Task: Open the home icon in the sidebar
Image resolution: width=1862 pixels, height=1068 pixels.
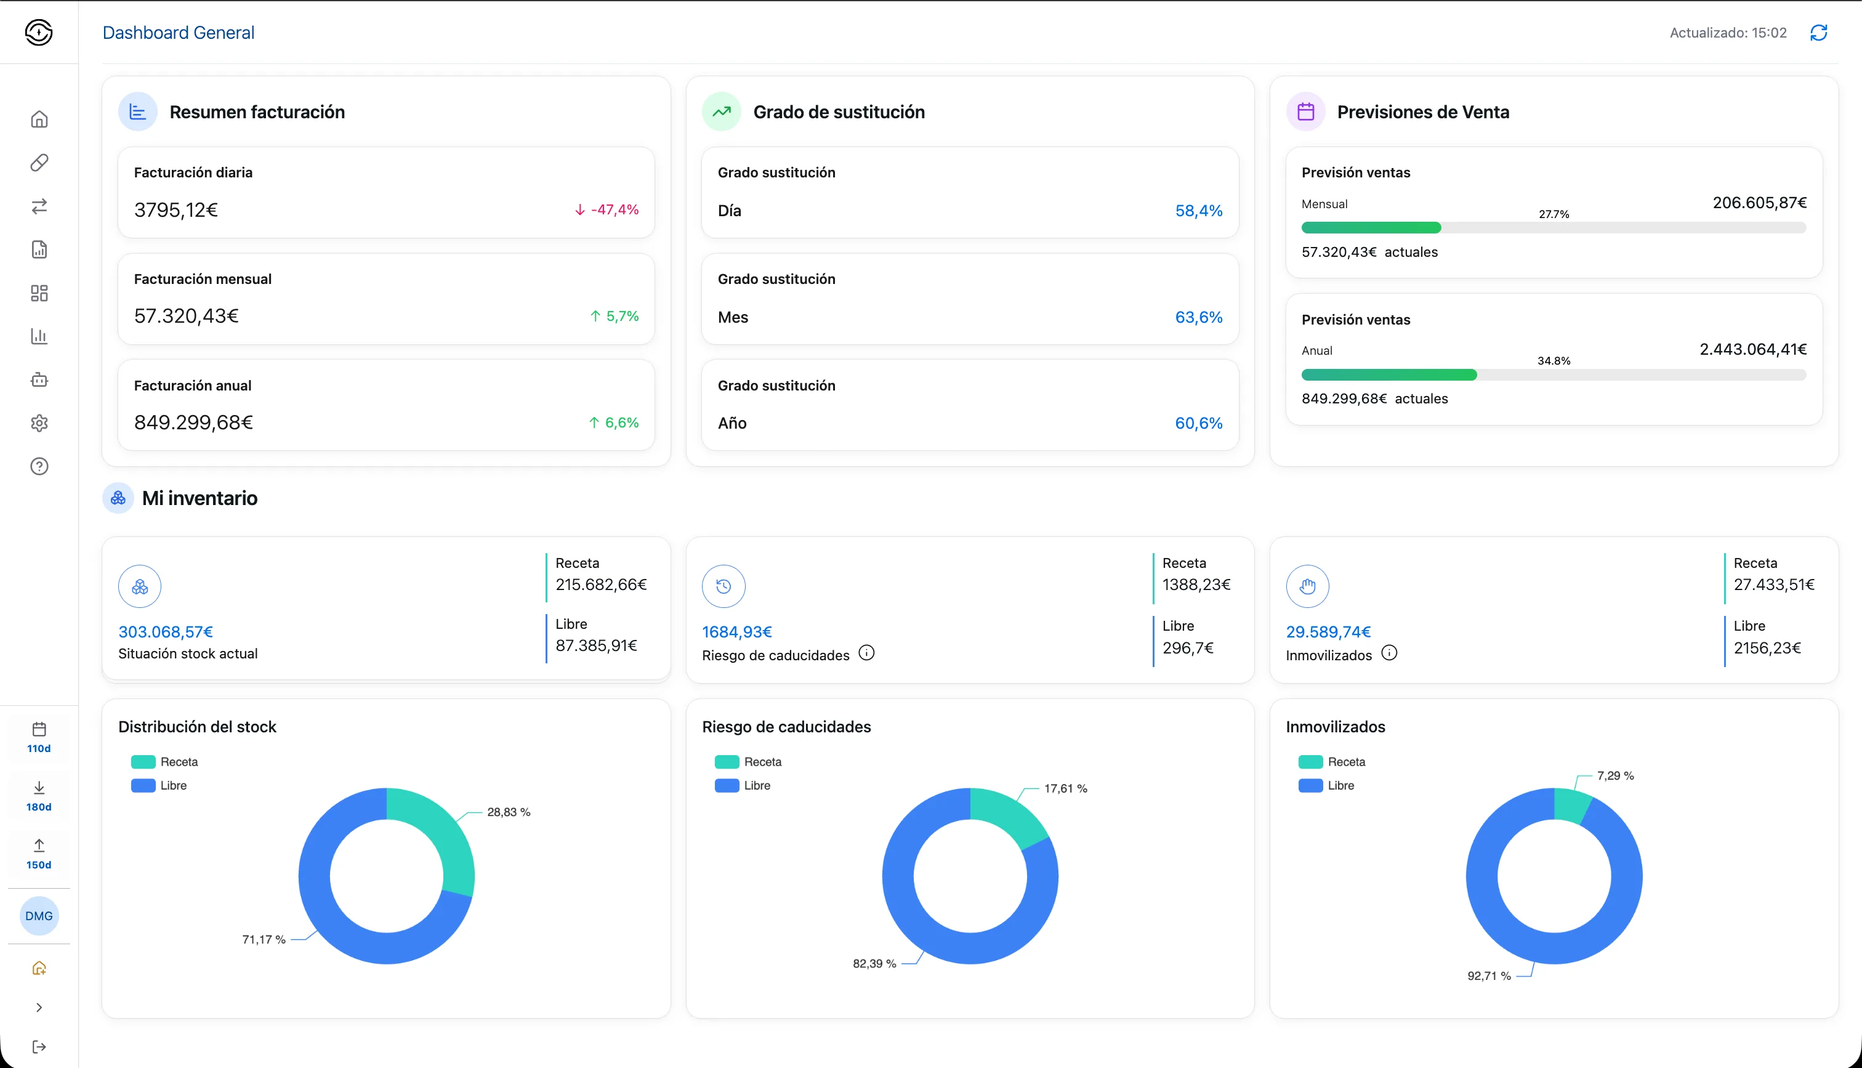Action: [x=39, y=119]
